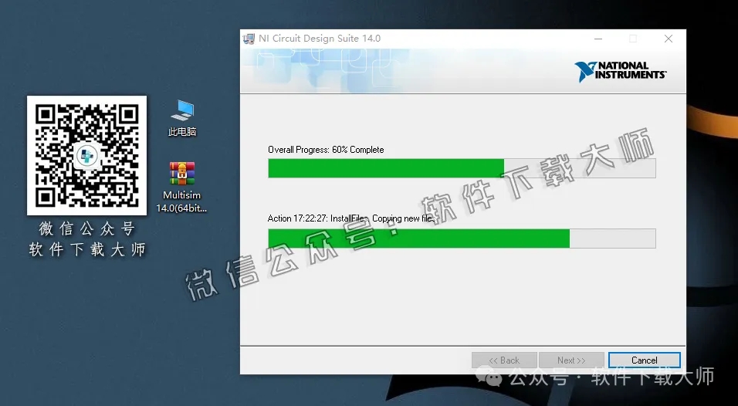The image size is (738, 406).
Task: Click the greyed-out maximize button
Action: [633, 39]
